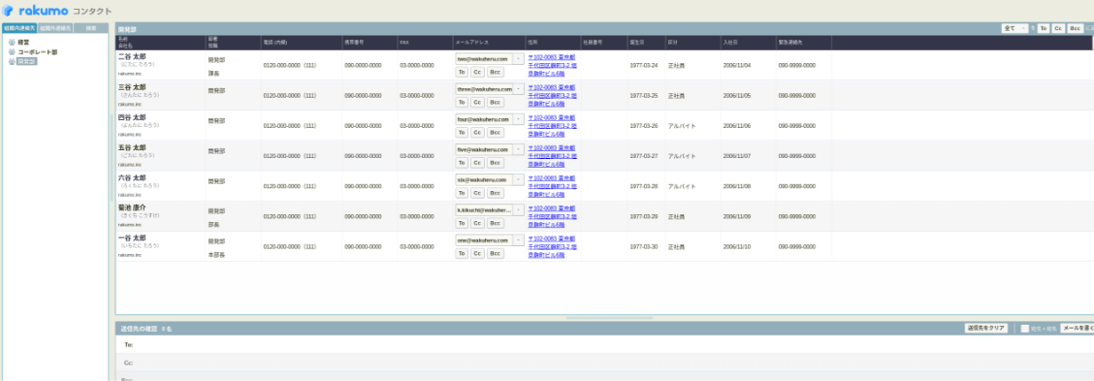Viewport: 1094px width, 381px height.
Task: Add four@wakuheru.com to Bcc
Action: [496, 133]
